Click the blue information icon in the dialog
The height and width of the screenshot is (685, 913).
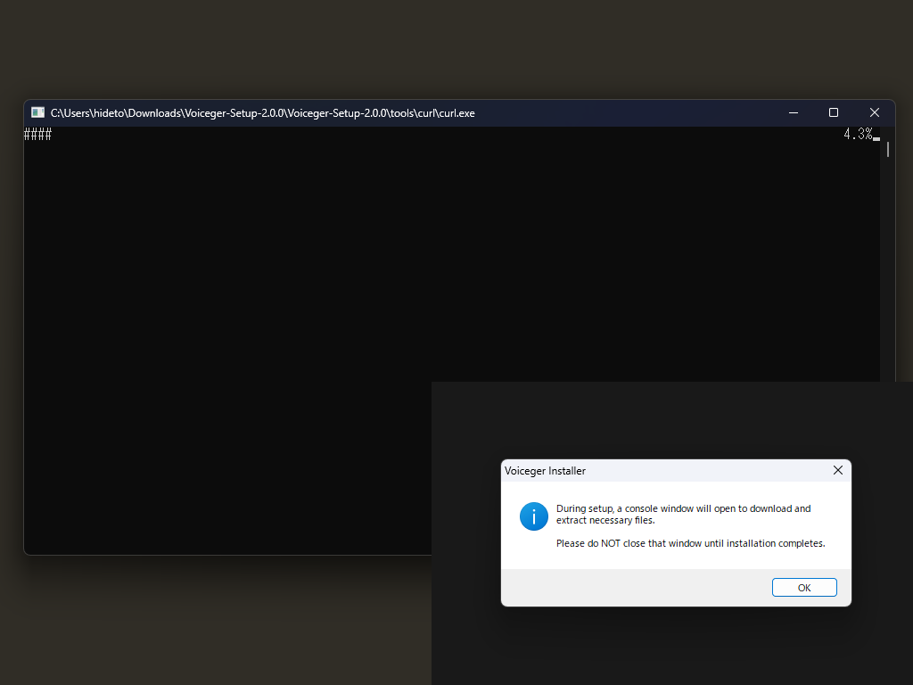(534, 516)
